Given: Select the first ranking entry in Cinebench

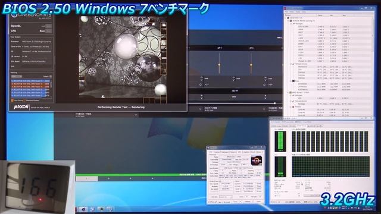Looking at the screenshot, I should coord(30,81).
